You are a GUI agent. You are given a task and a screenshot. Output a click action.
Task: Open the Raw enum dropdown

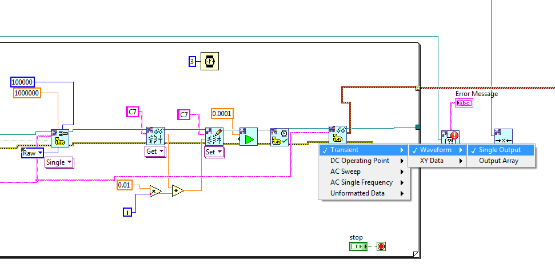coord(33,153)
